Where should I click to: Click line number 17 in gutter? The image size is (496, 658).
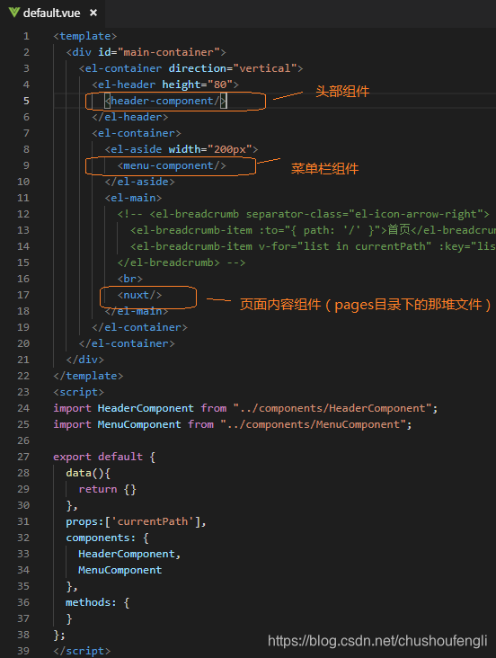(x=23, y=295)
